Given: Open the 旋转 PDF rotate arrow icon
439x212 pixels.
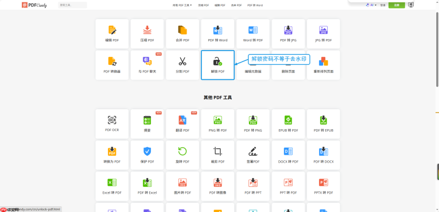Looking at the screenshot, I should click(182, 152).
